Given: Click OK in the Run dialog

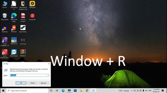Looking at the screenshot, I should 21,83.
